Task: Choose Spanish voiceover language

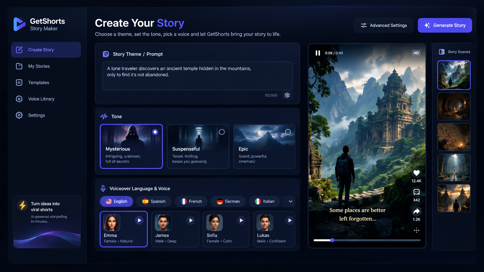Action: click(x=154, y=201)
